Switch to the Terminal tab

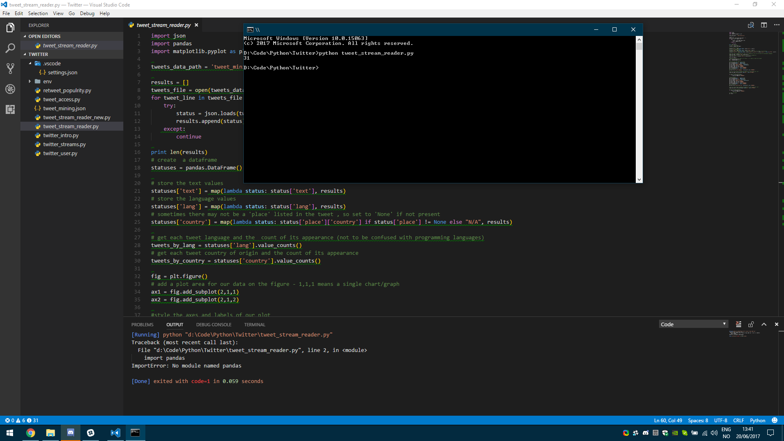click(x=255, y=325)
